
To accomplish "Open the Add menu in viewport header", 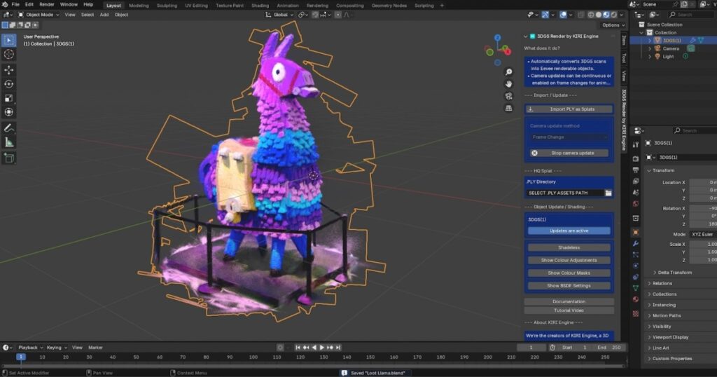I will pos(104,15).
